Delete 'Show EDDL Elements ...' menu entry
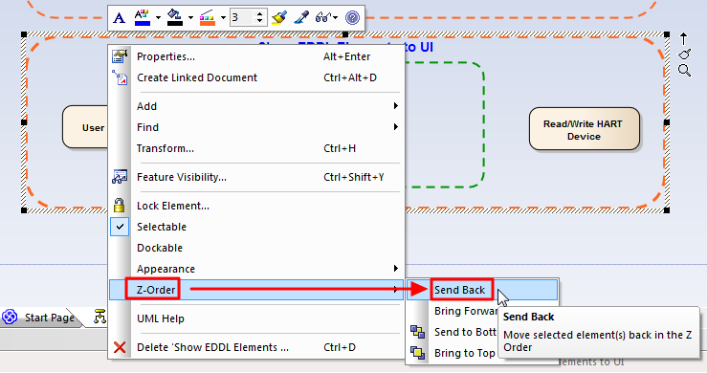This screenshot has width=707, height=373. 255,347
